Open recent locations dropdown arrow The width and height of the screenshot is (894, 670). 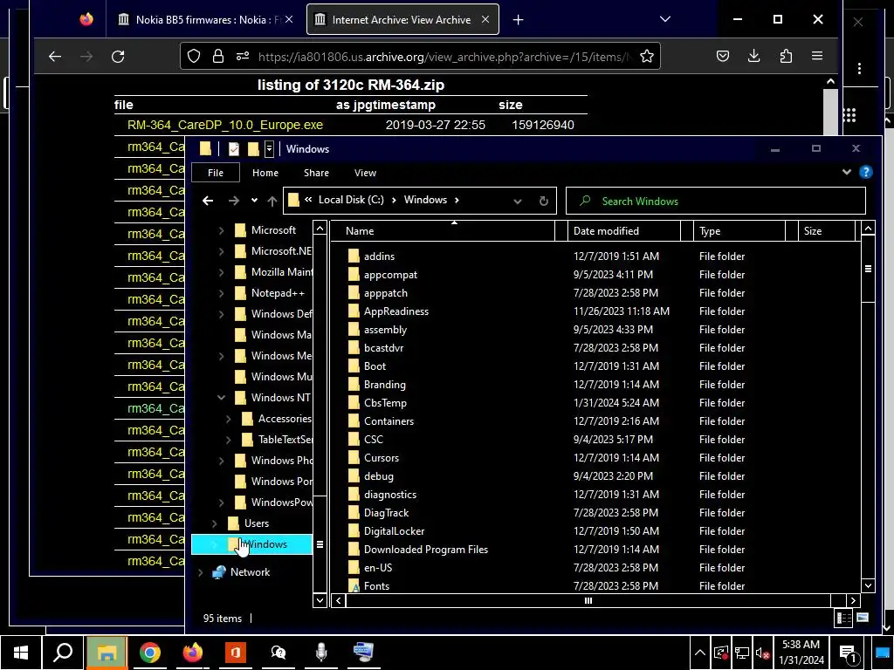(x=254, y=201)
